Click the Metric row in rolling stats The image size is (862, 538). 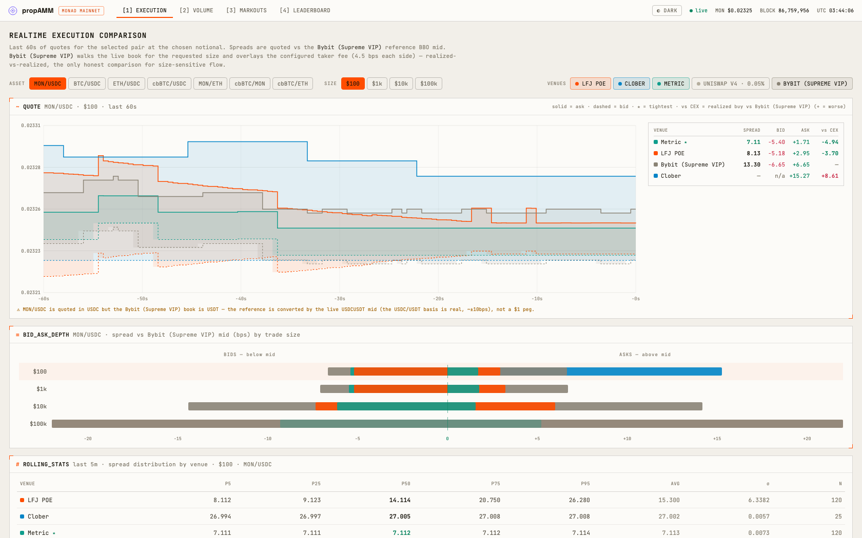(431, 532)
